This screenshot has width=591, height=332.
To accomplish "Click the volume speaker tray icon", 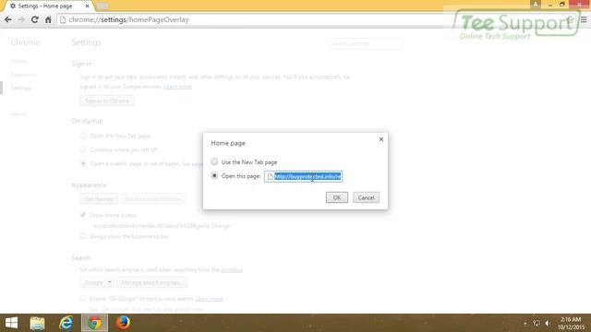I will (x=548, y=324).
